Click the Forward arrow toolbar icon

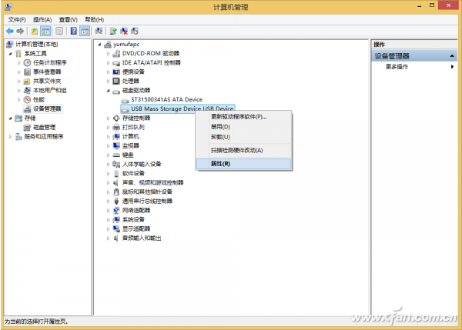(x=20, y=31)
